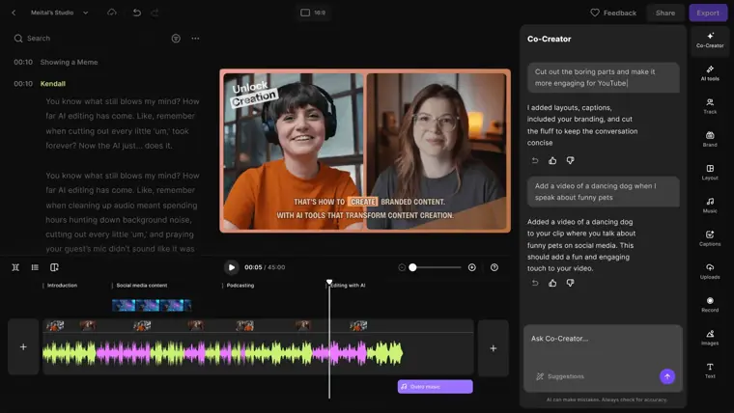
Task: Start Record from the sidebar
Action: pos(710,305)
